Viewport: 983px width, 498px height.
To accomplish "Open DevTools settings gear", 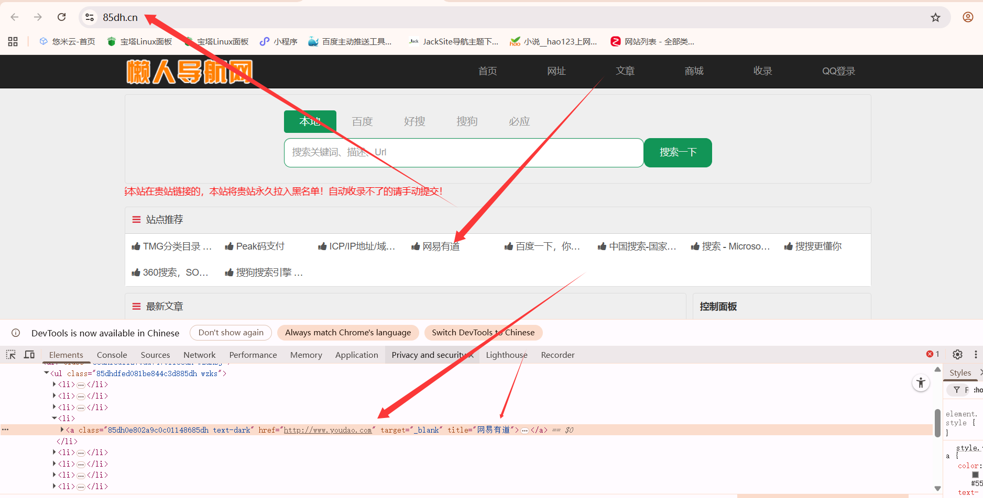I will [x=957, y=354].
